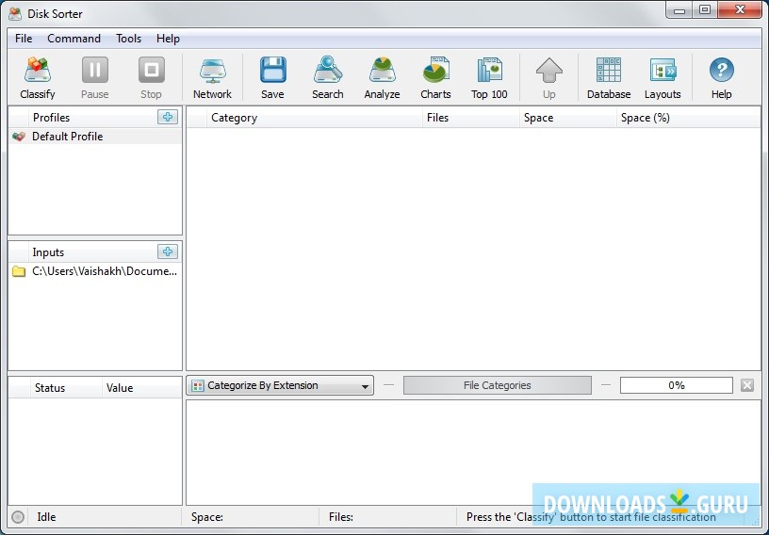Image resolution: width=769 pixels, height=535 pixels.
Task: Open the Help question mark icon
Action: [722, 70]
